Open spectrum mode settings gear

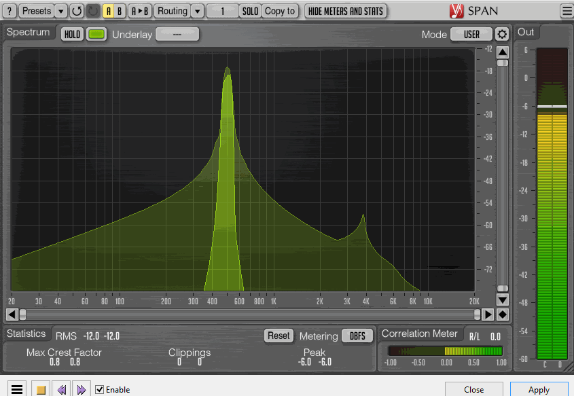502,35
